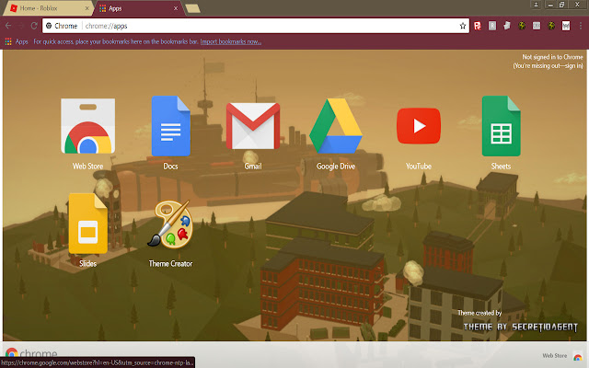Click the site info icon beside Chrome label
The width and height of the screenshot is (589, 368).
pos(49,26)
